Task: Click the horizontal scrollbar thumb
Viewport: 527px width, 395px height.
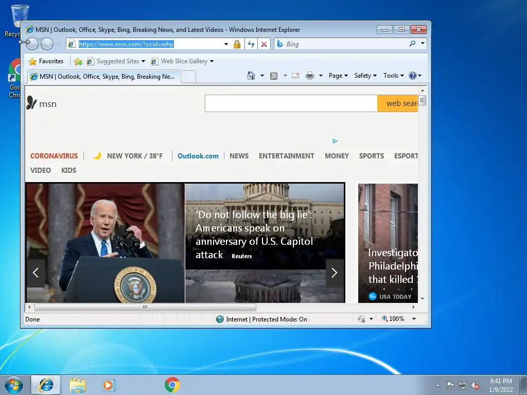Action: 145,307
